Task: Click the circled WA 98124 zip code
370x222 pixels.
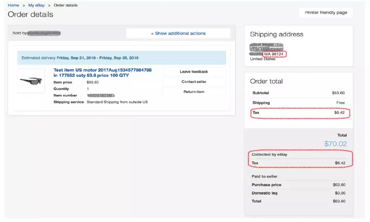Action: [275, 54]
